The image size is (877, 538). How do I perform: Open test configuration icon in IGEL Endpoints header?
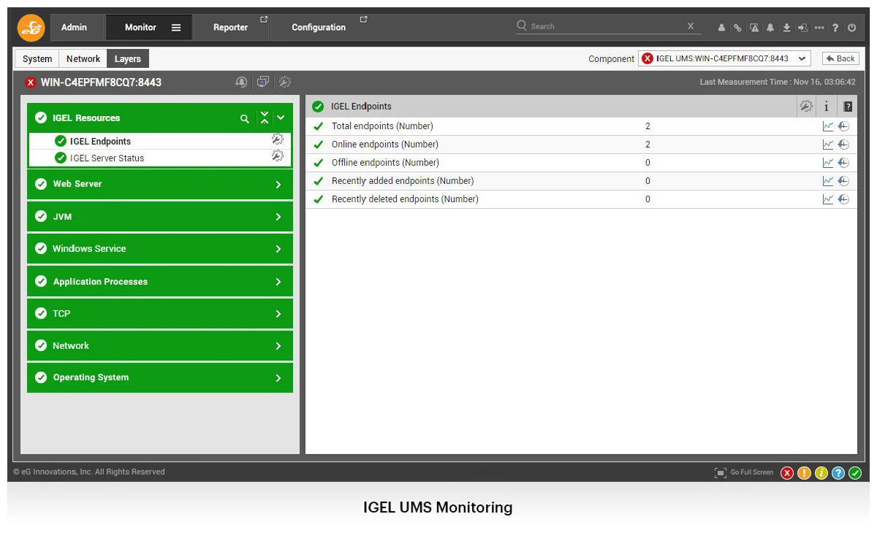click(805, 106)
